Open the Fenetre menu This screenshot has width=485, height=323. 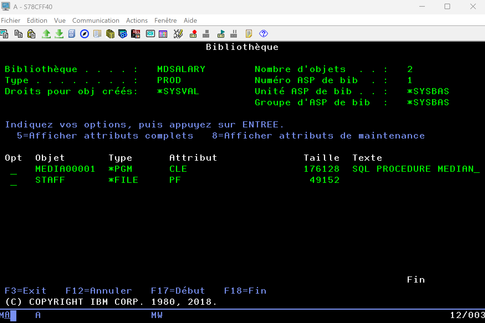coord(165,20)
